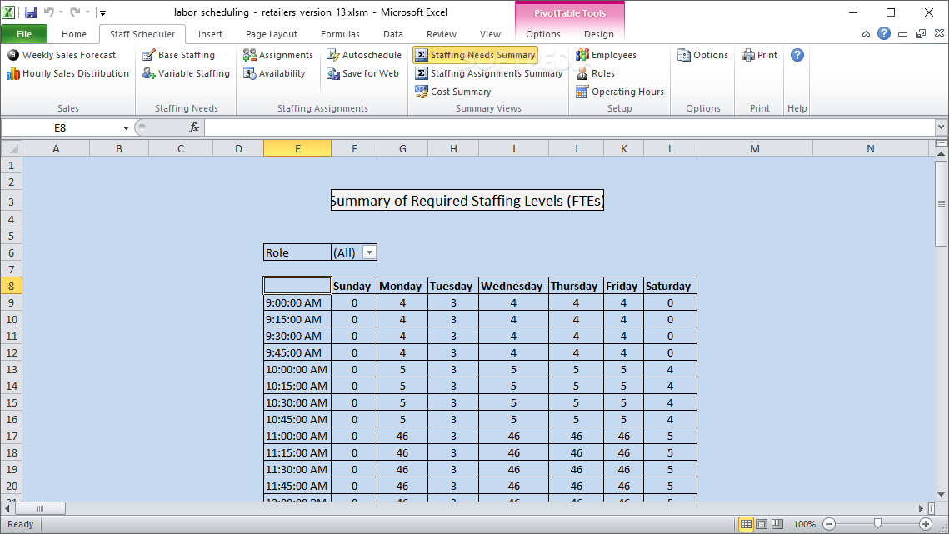Click the horizontal scrollbar thumb
The image size is (949, 534).
click(x=40, y=508)
